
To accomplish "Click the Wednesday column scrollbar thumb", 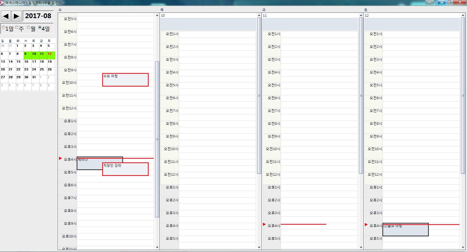I will [x=157, y=139].
